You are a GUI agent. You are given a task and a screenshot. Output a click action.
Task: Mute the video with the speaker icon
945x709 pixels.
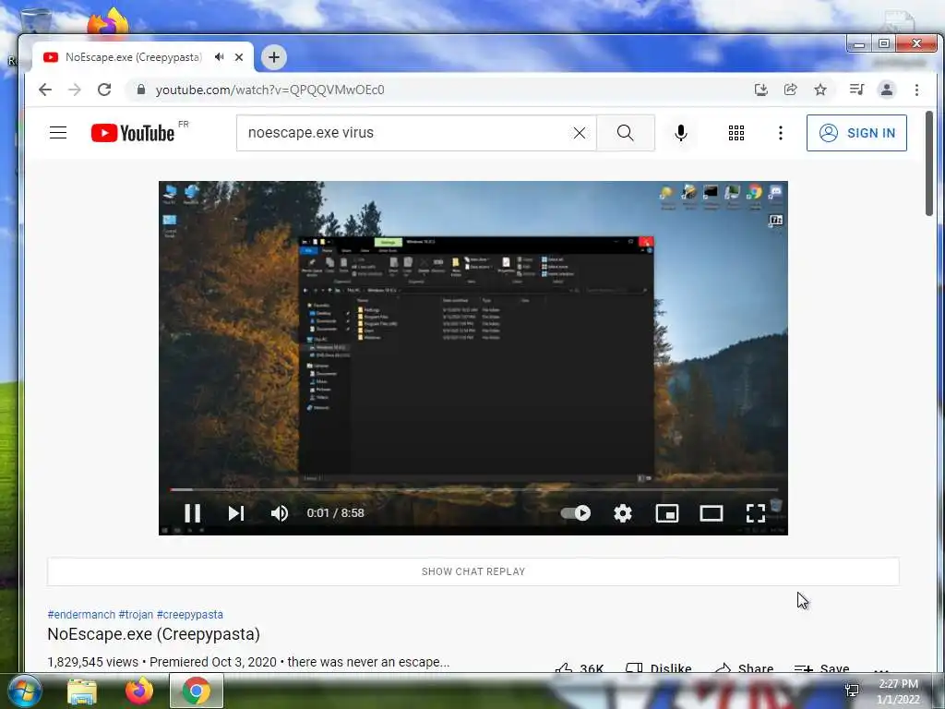click(279, 513)
